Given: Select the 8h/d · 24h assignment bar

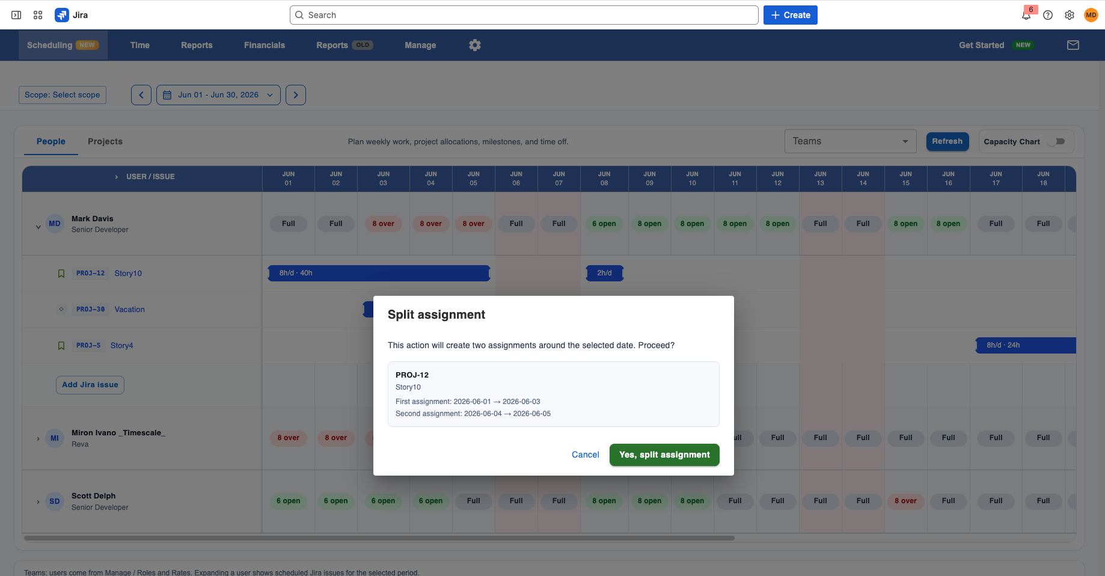Looking at the screenshot, I should (x=1026, y=345).
